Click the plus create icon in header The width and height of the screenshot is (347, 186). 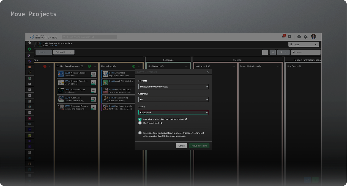pyautogui.click(x=299, y=37)
